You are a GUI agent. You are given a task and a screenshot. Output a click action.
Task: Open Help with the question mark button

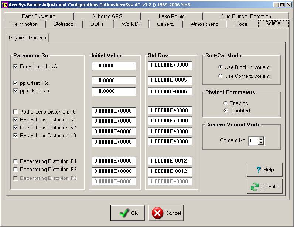264,170
